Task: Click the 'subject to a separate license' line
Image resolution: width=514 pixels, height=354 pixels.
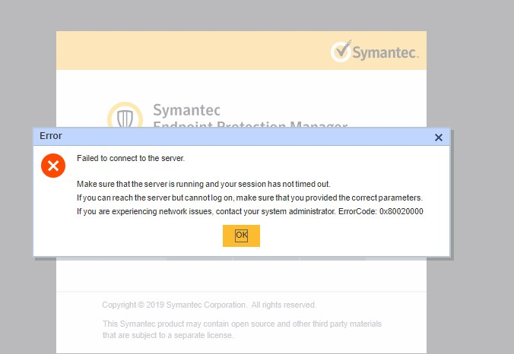Action: click(x=168, y=334)
